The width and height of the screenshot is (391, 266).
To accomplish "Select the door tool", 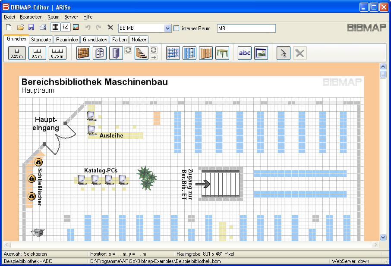I will pos(116,53).
